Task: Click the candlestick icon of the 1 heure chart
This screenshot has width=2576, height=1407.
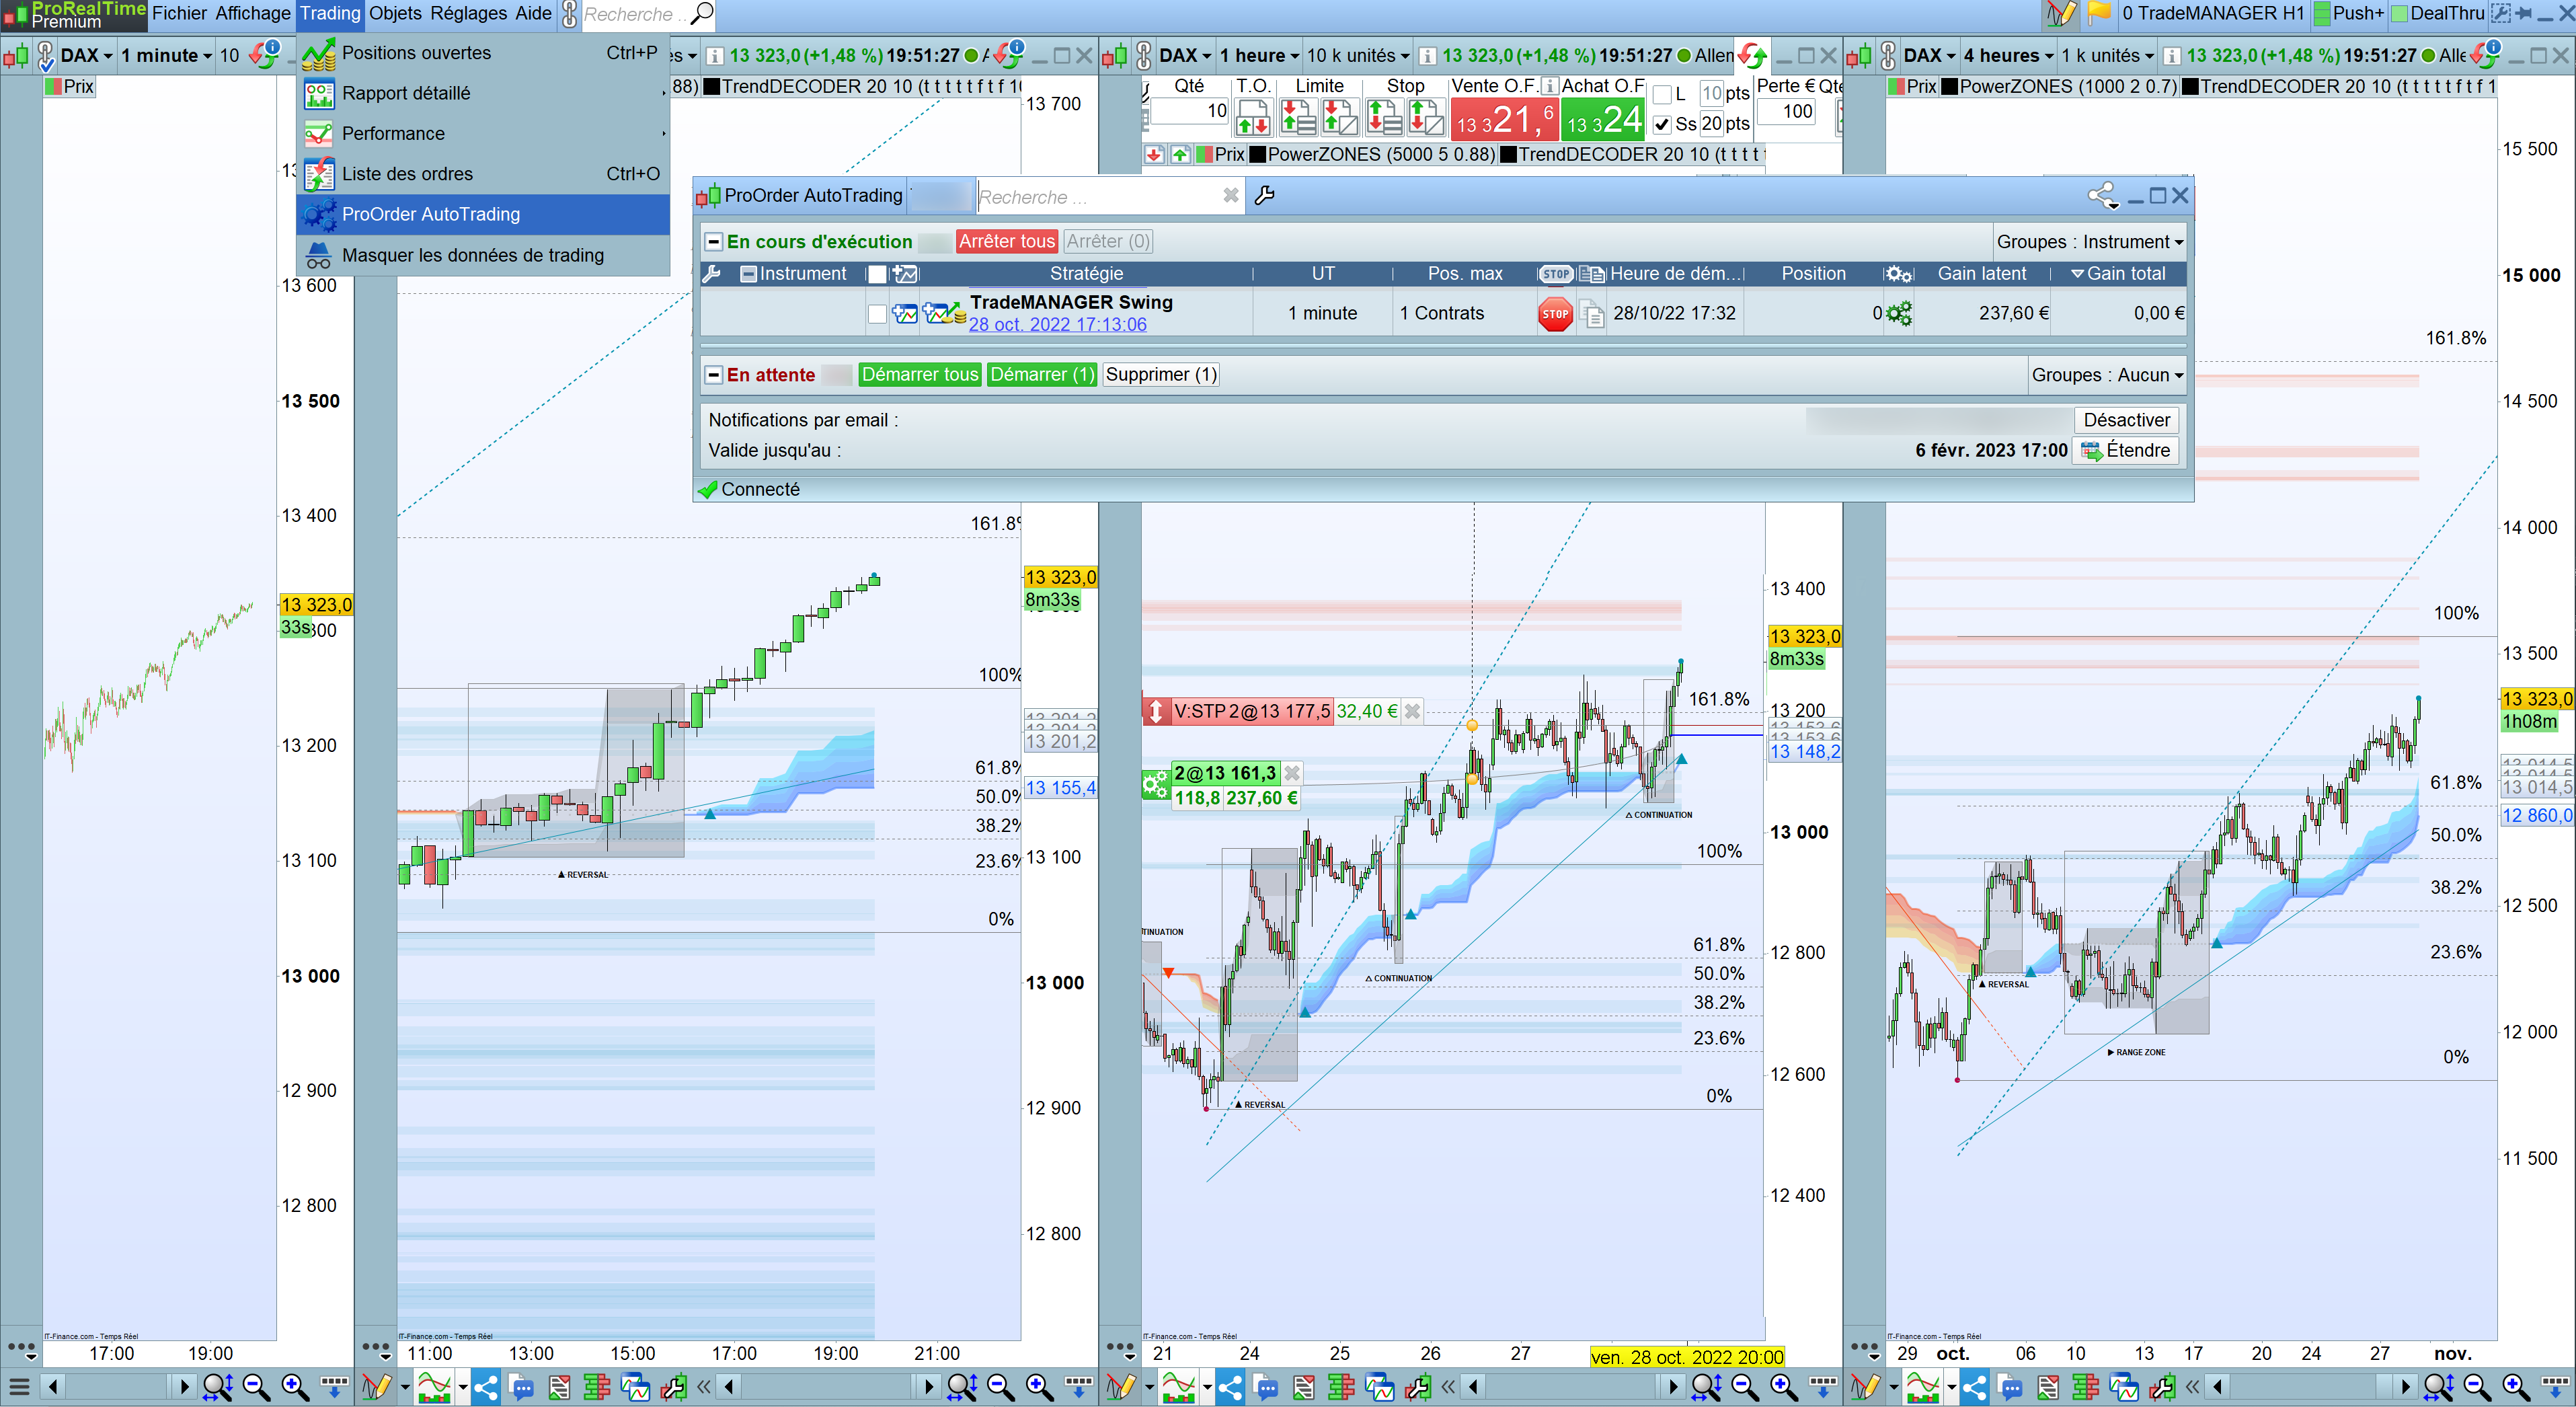Action: (1114, 56)
